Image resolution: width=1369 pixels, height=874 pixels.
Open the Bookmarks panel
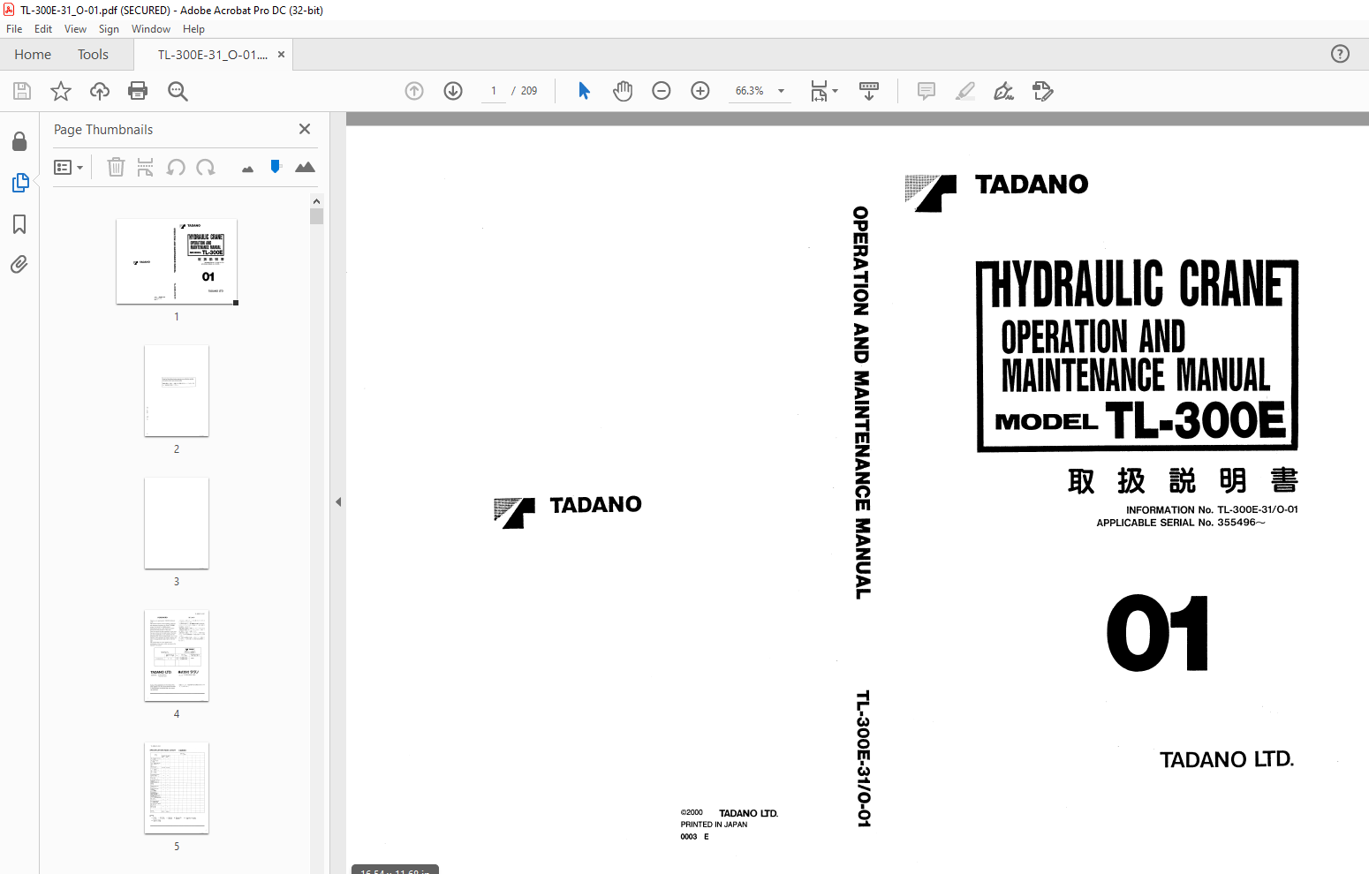coord(19,224)
